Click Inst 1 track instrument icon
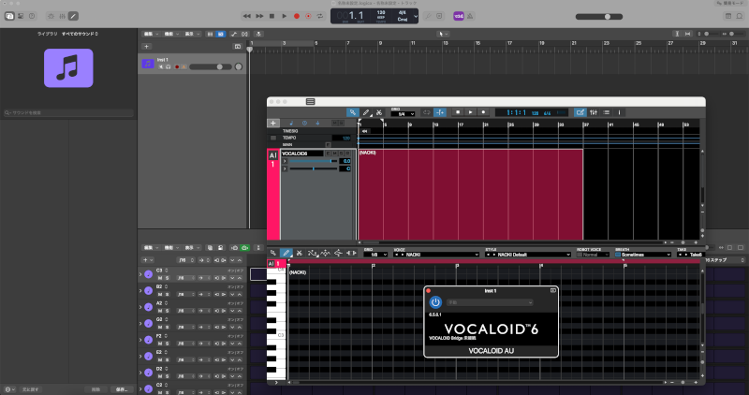 [148, 64]
